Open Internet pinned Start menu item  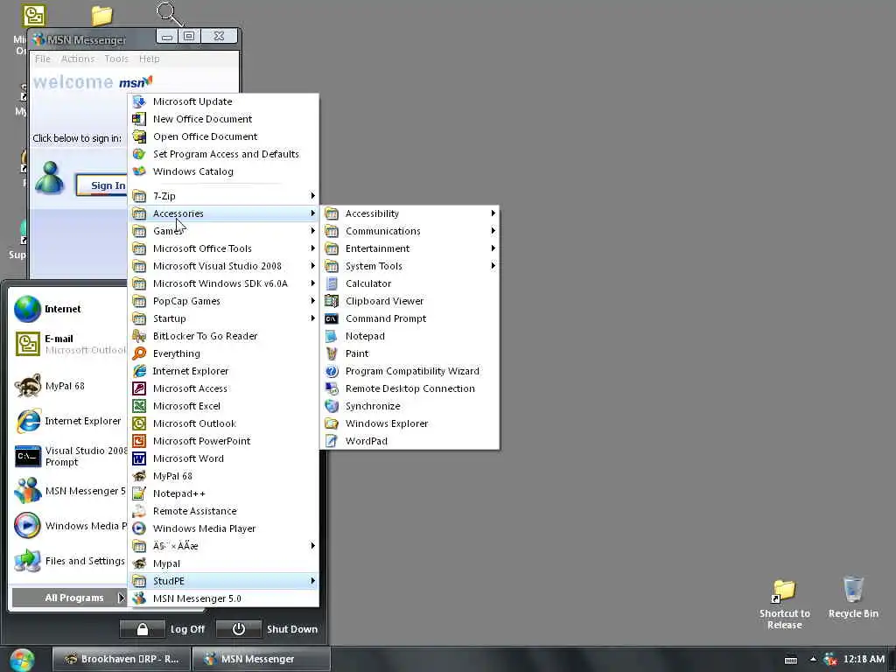68,309
